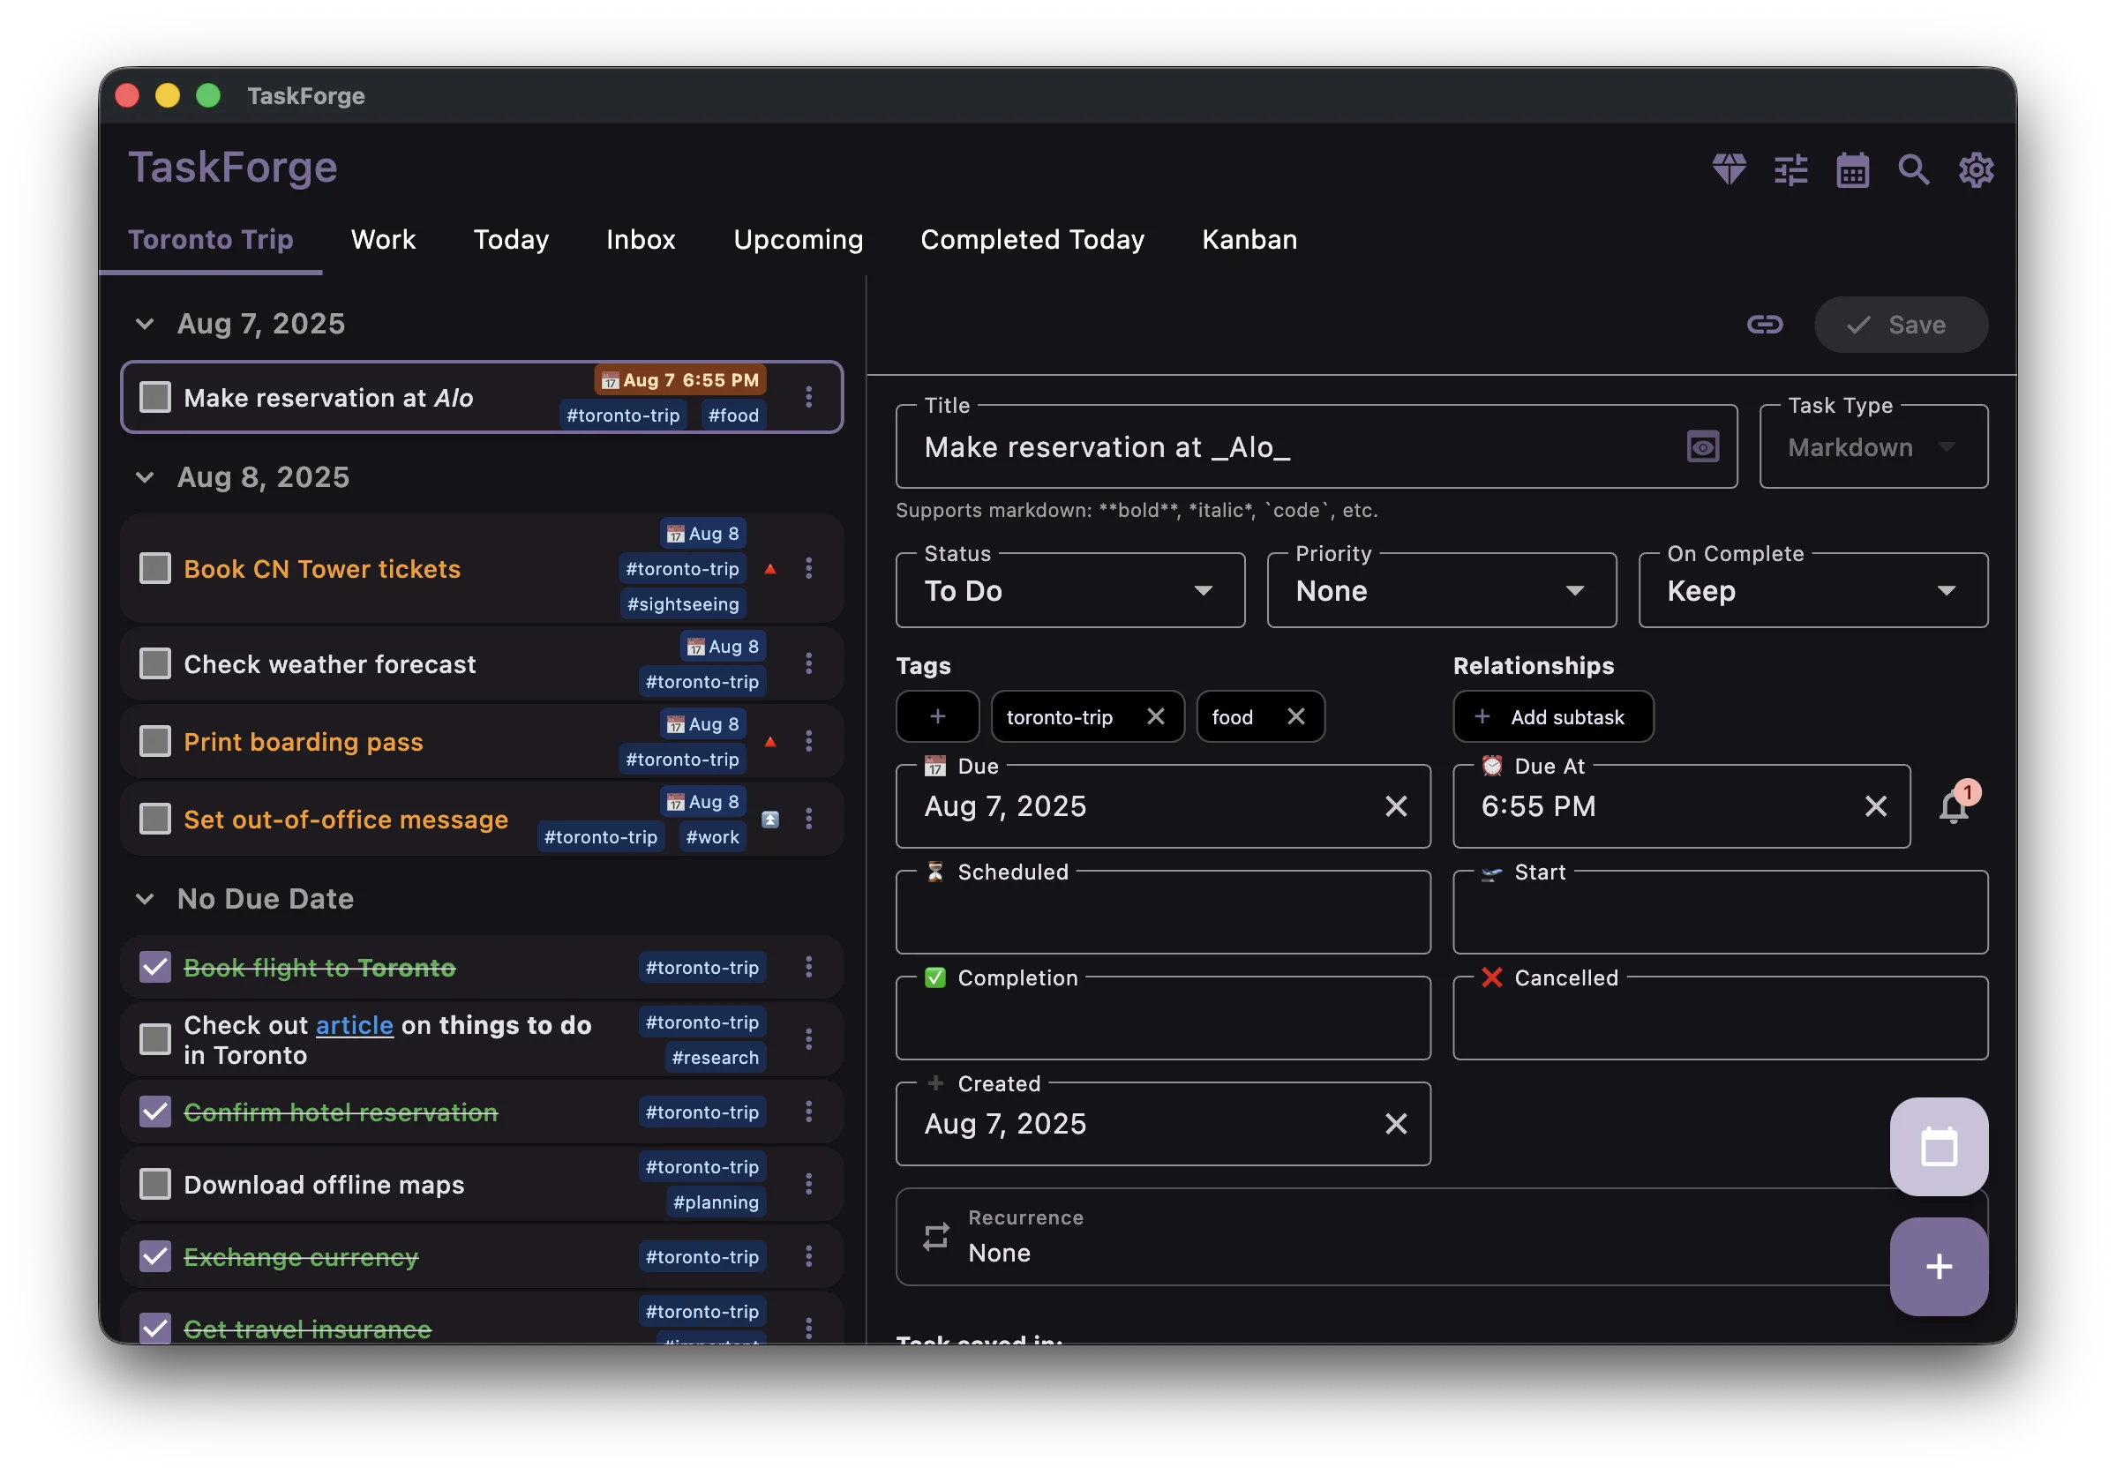Open the calendar view icon in header
2116x1475 pixels.
pos(1852,169)
